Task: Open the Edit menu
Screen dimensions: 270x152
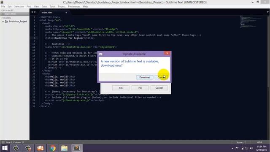Action: (x=9, y=7)
